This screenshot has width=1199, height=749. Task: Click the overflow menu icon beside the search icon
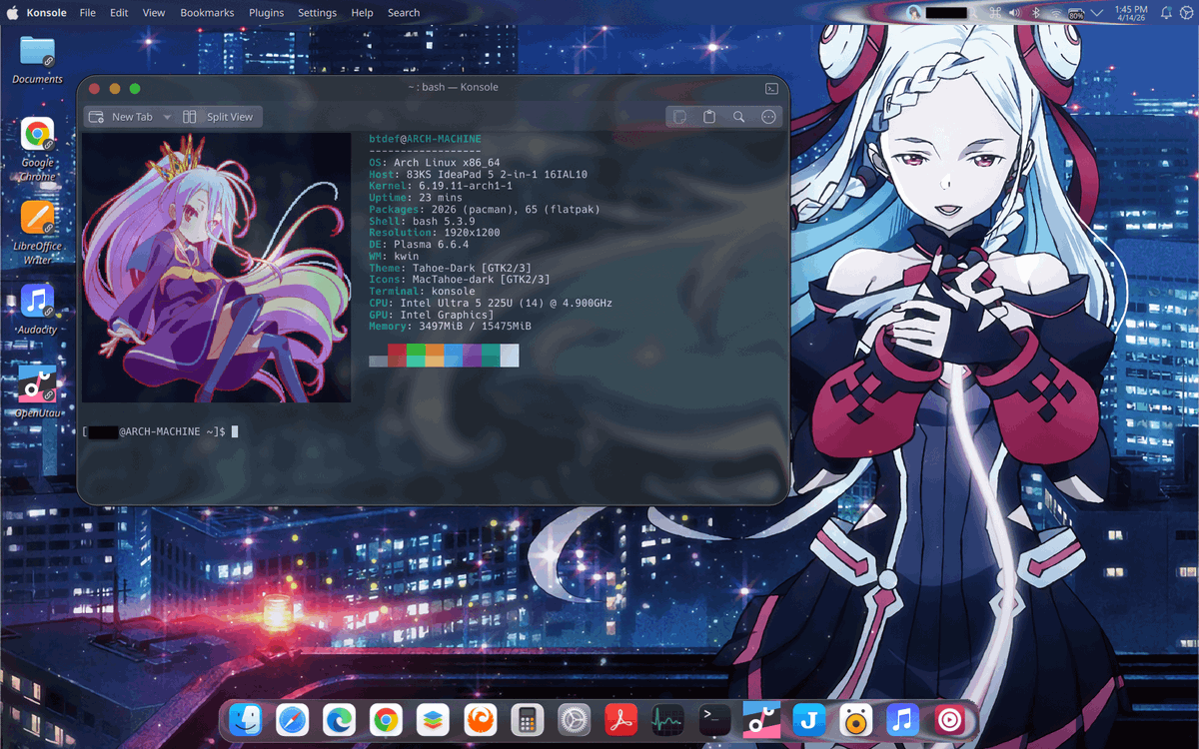pos(769,116)
